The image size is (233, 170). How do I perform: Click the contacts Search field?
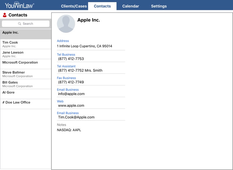point(25,24)
